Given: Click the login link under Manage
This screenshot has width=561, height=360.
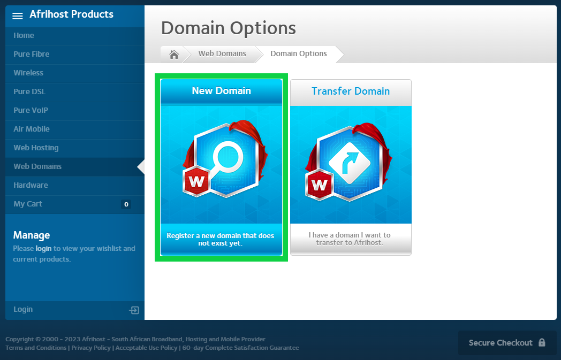Looking at the screenshot, I should coord(43,248).
